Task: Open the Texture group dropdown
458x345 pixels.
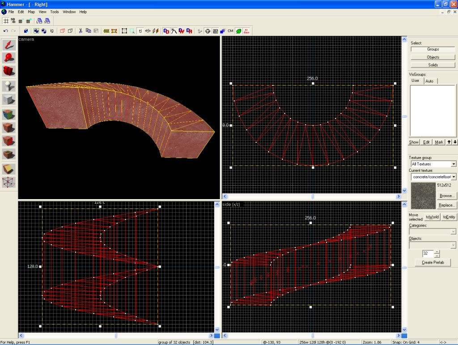Action: point(454,164)
